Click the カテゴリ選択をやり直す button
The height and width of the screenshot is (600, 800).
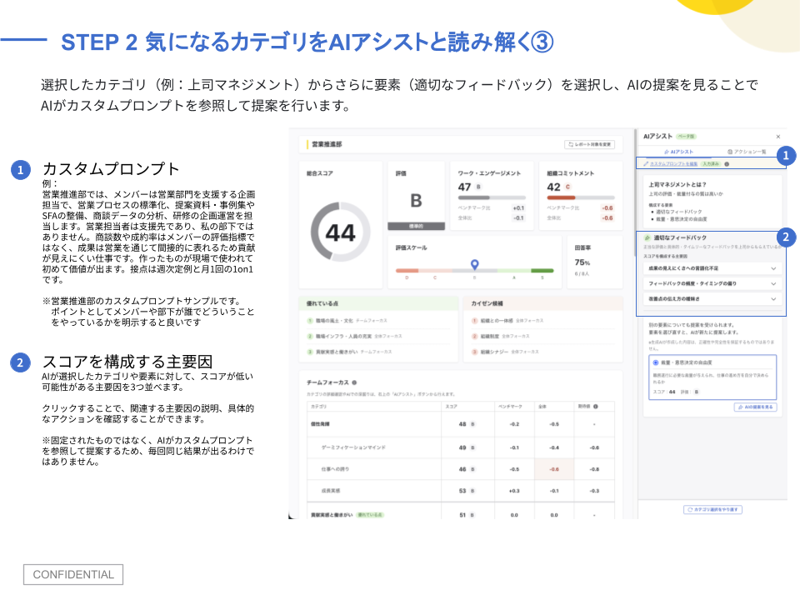click(712, 509)
